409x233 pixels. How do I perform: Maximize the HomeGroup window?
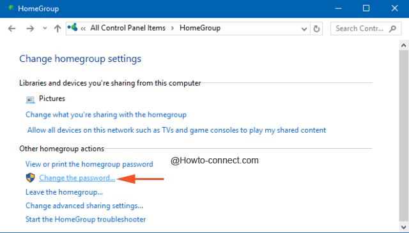click(x=366, y=8)
